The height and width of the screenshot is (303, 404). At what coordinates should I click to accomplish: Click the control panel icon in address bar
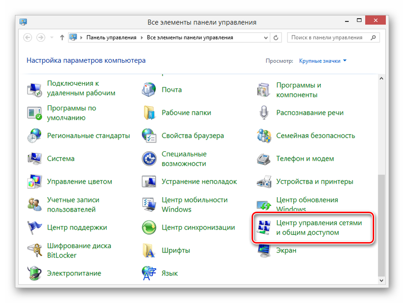[x=73, y=37]
